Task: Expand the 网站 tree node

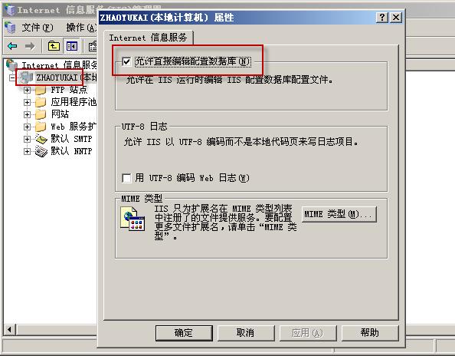Action: pyautogui.click(x=27, y=114)
